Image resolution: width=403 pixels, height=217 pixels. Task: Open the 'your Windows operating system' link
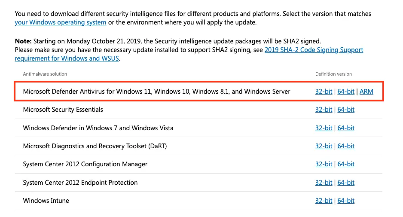[61, 22]
